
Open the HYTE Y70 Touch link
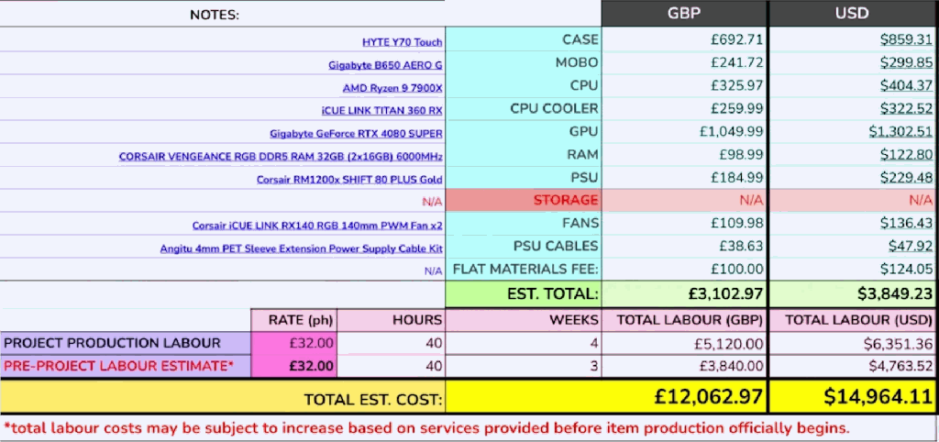[402, 42]
